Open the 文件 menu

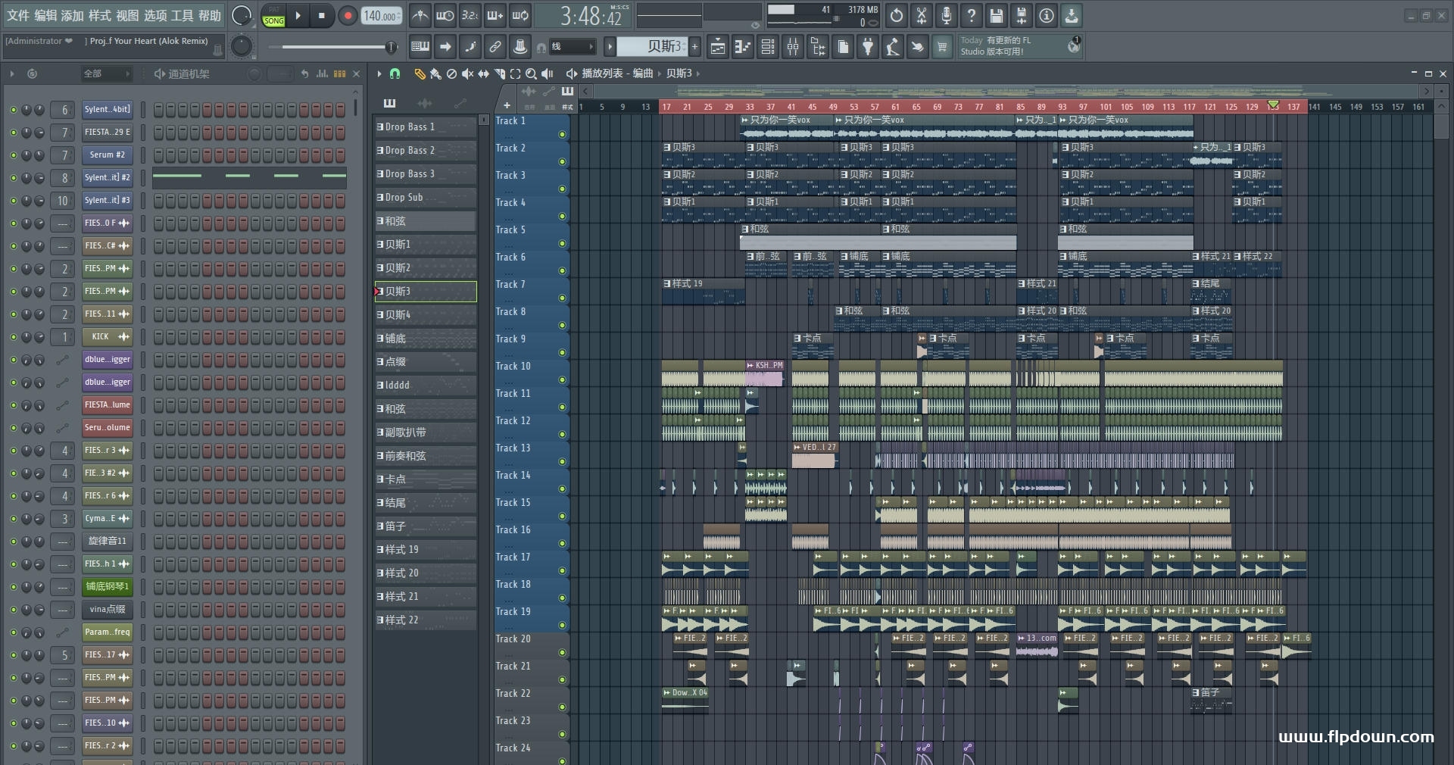(x=17, y=16)
